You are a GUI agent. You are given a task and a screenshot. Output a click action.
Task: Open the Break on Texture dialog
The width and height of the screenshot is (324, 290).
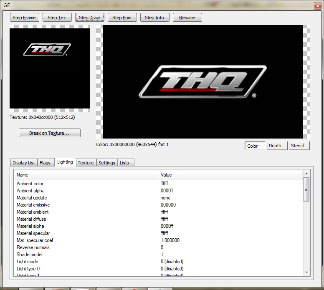pos(49,133)
